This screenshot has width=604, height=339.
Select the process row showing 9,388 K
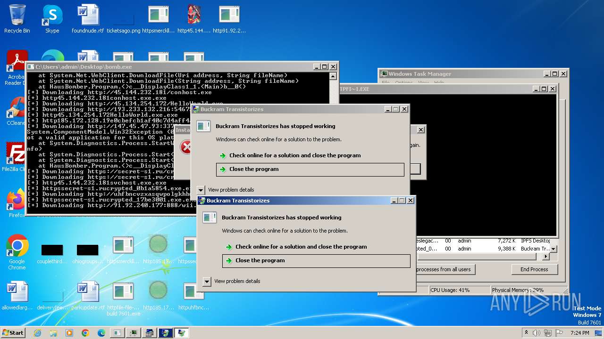coord(482,249)
